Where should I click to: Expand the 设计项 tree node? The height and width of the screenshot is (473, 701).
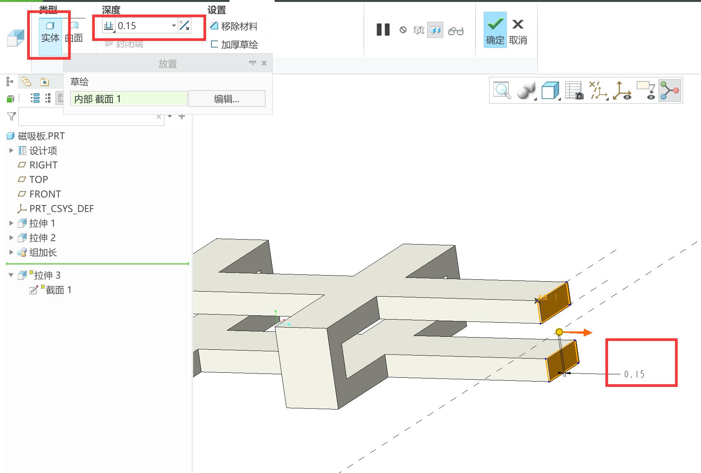coord(11,150)
